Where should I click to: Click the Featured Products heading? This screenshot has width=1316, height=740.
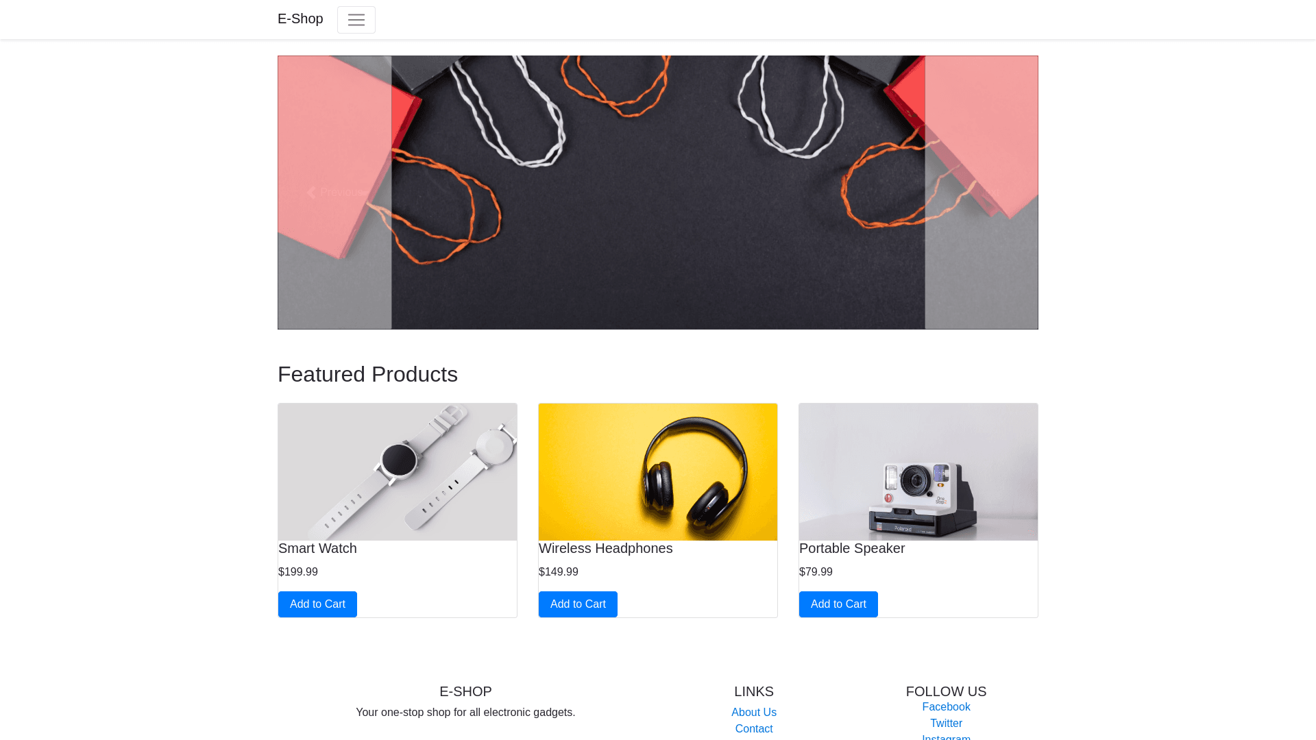click(x=367, y=374)
